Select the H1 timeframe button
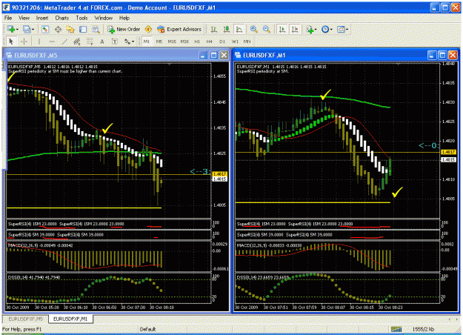 197,42
